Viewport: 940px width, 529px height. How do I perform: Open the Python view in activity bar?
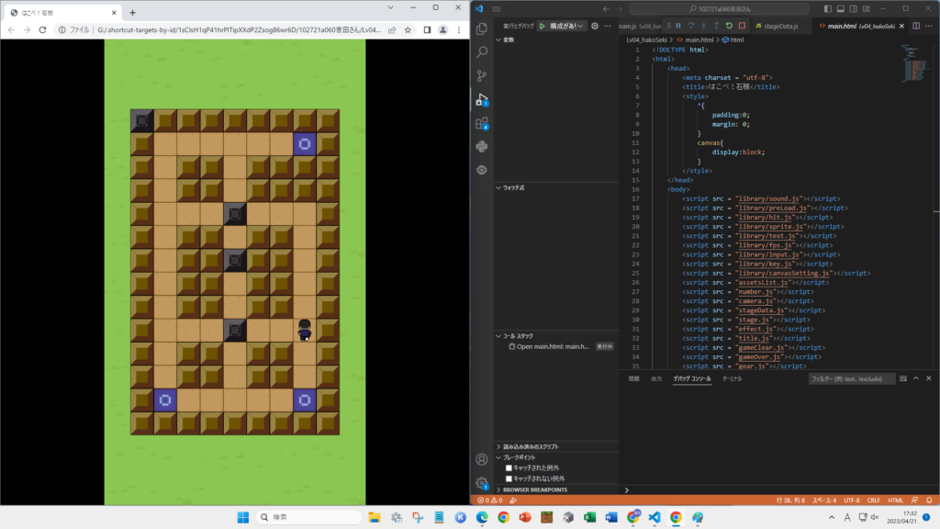(482, 146)
